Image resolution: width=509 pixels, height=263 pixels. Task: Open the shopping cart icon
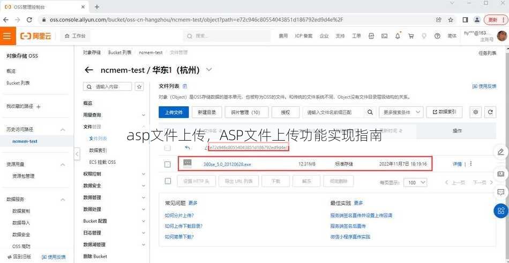tap(410, 36)
